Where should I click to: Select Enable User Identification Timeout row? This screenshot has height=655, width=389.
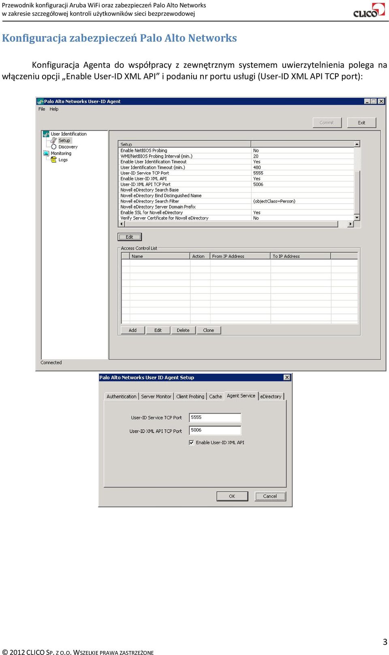[236, 162]
